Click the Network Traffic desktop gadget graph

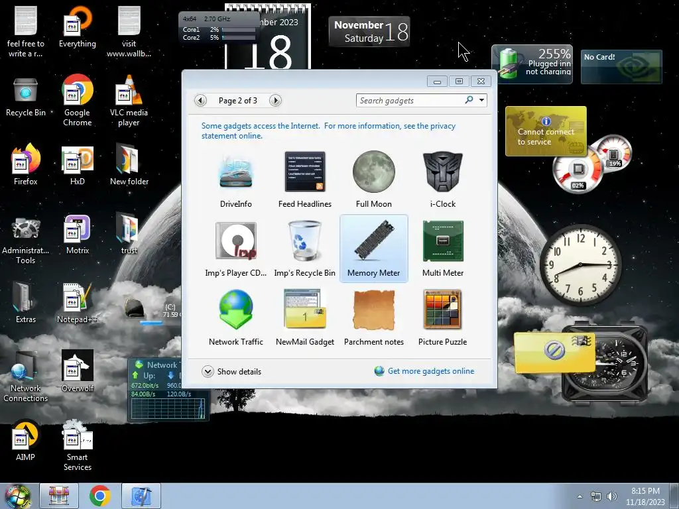[x=169, y=408]
